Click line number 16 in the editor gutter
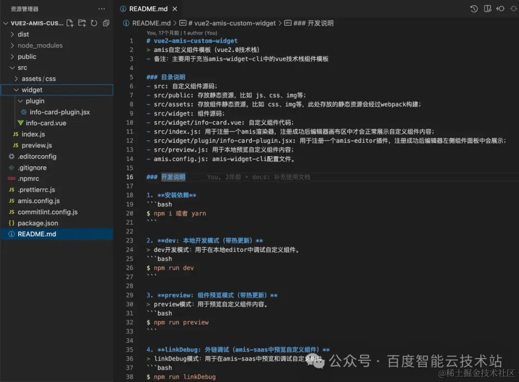 [x=130, y=177]
